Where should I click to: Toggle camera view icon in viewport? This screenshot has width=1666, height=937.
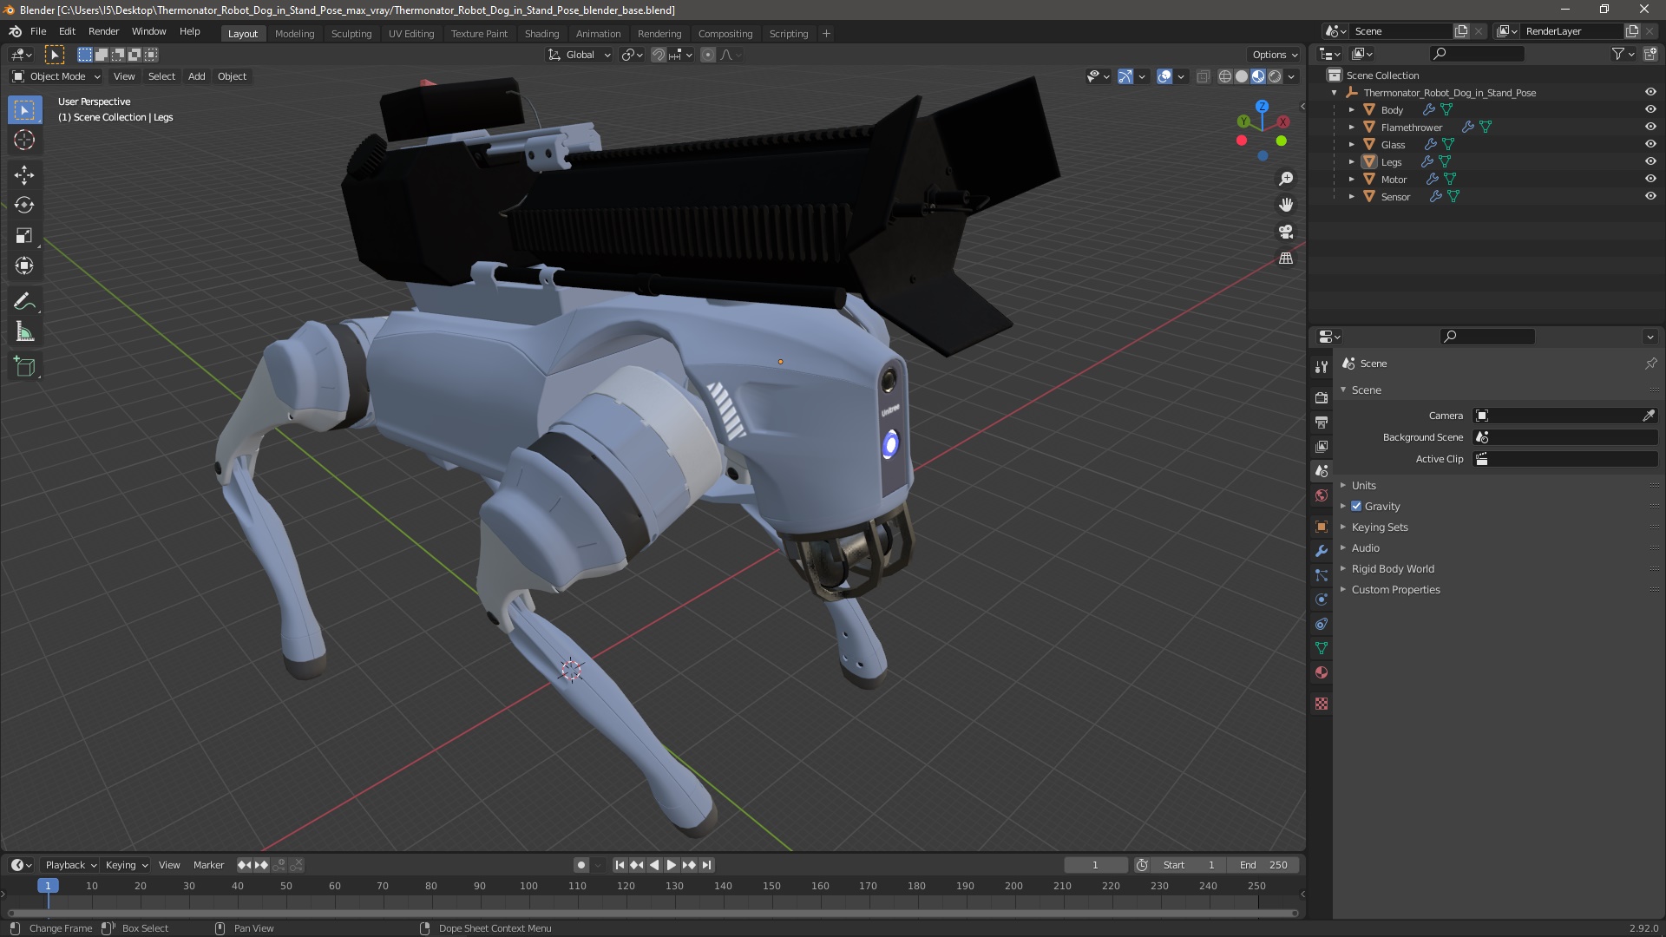click(1286, 232)
